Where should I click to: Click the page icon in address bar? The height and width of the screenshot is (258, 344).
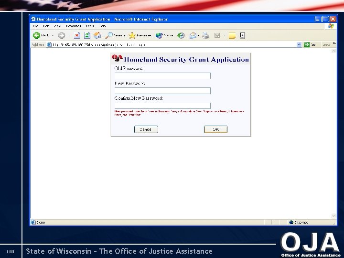[49, 44]
